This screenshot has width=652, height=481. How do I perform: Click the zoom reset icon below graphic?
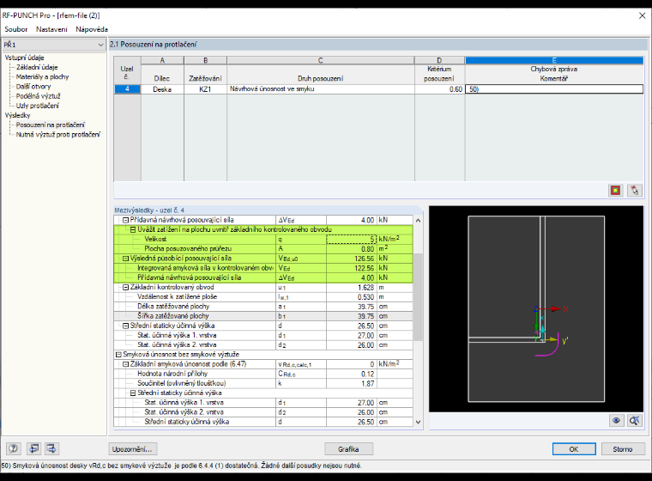coord(635,421)
